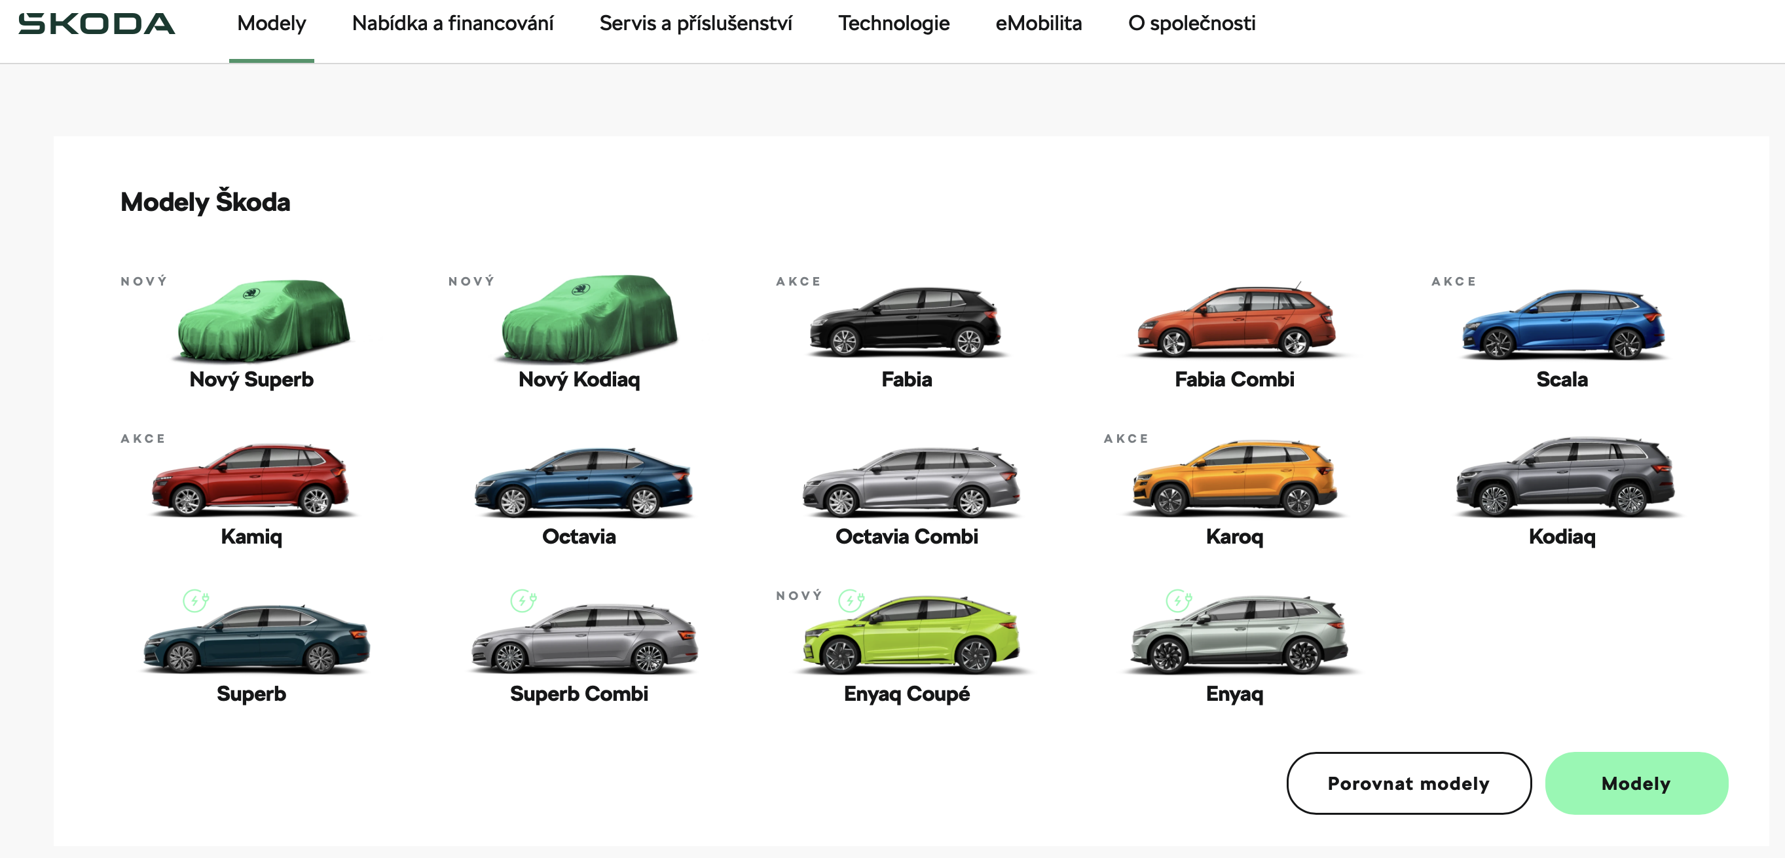Open the Nový Superb model link
1785x858 pixels.
tap(251, 379)
